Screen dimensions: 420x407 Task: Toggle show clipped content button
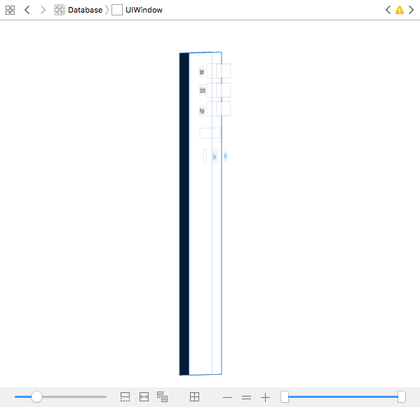coord(125,396)
